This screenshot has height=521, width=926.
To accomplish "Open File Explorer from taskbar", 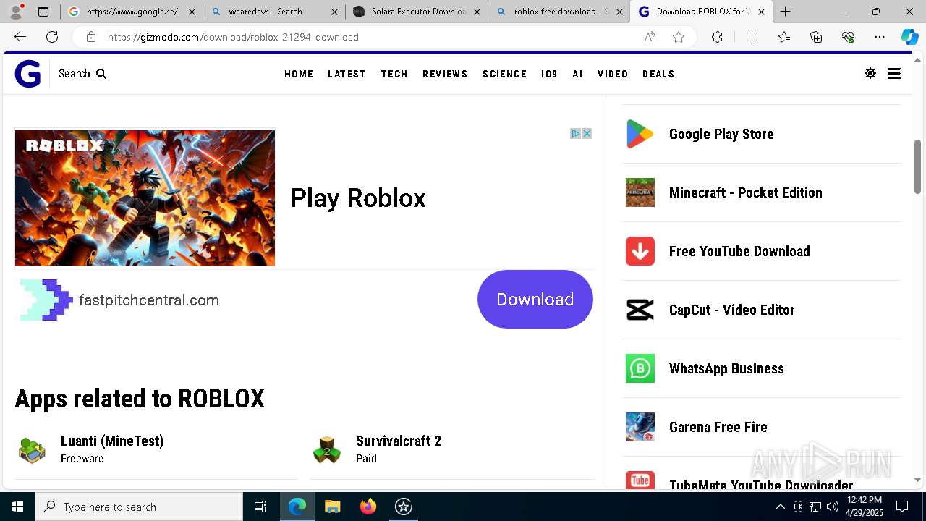I will coord(333,507).
